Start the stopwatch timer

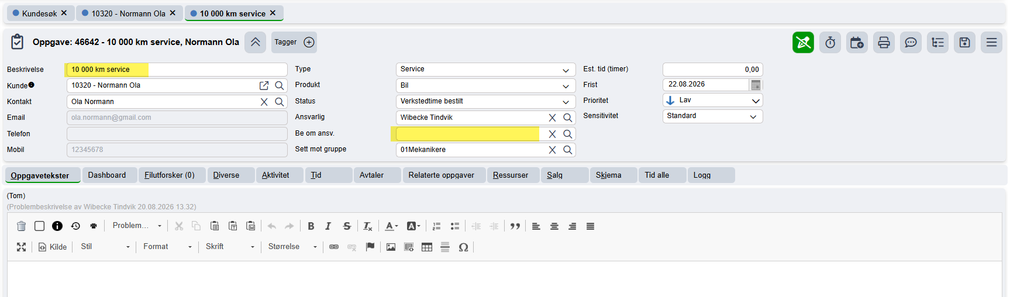830,42
